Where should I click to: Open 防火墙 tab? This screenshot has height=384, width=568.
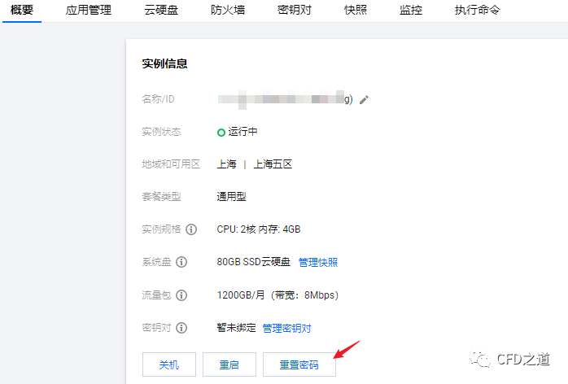(228, 10)
